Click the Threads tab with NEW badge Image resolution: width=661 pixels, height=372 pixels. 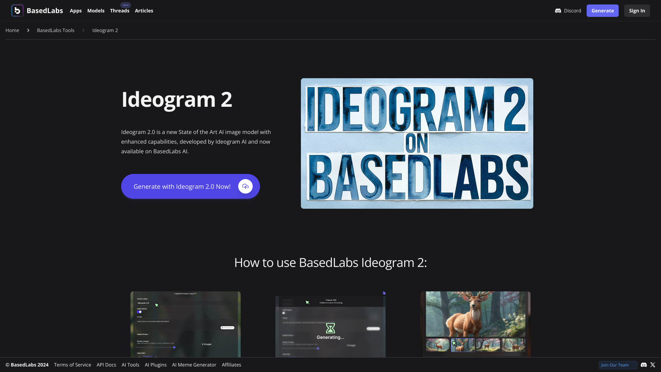click(119, 10)
